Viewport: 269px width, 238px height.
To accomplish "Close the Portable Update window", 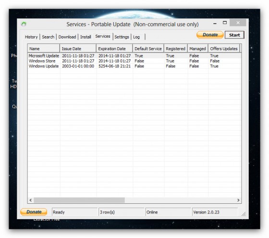I will (238, 23).
